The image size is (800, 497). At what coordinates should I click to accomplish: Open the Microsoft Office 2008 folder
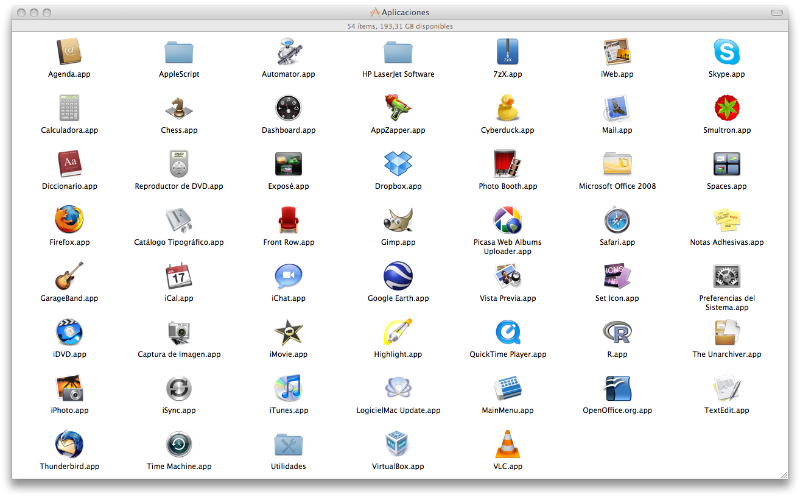pyautogui.click(x=617, y=164)
